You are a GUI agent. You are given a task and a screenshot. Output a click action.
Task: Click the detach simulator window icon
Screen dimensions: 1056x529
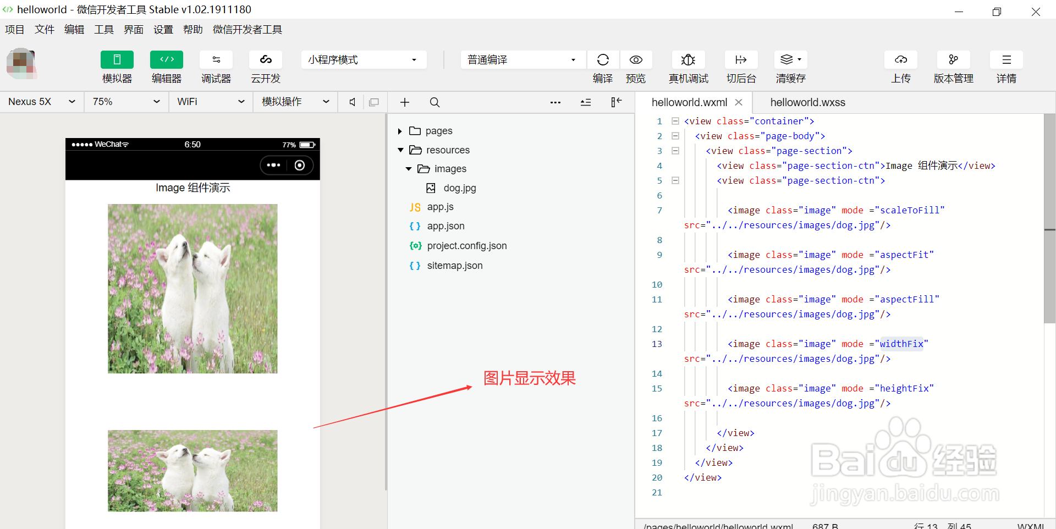point(374,102)
